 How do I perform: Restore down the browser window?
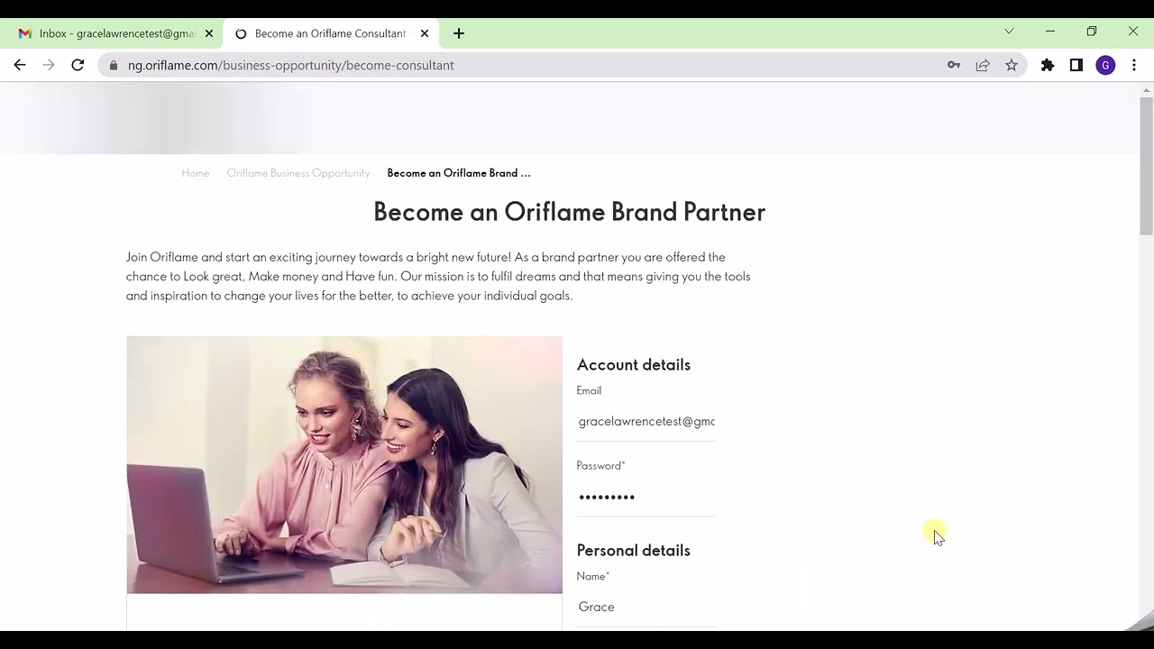click(1092, 32)
